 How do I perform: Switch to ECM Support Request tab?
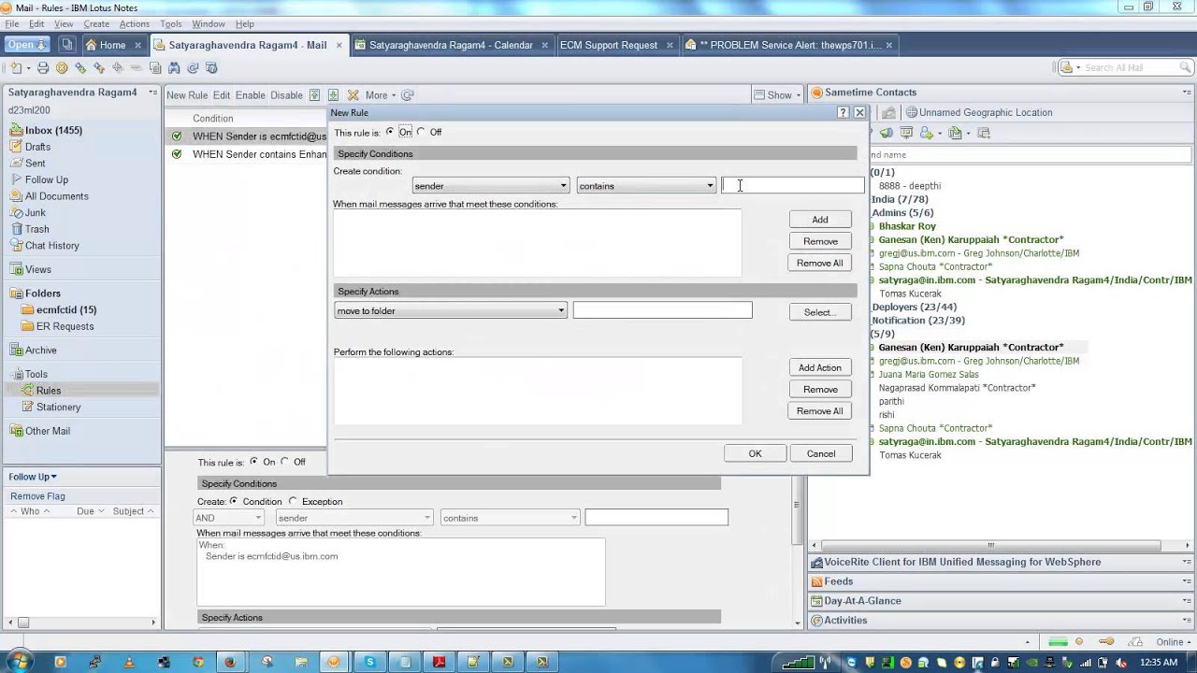[x=615, y=45]
